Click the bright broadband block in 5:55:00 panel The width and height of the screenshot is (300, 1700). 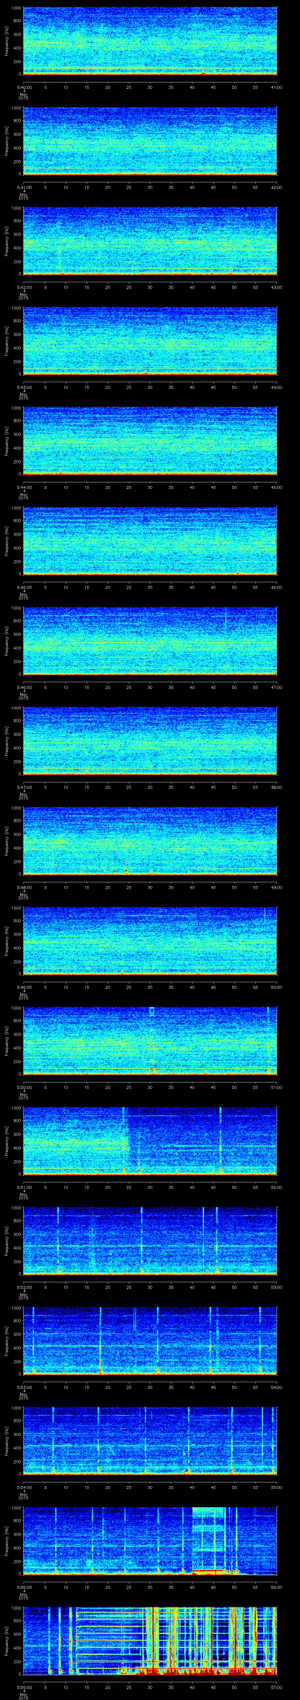pos(209,1541)
